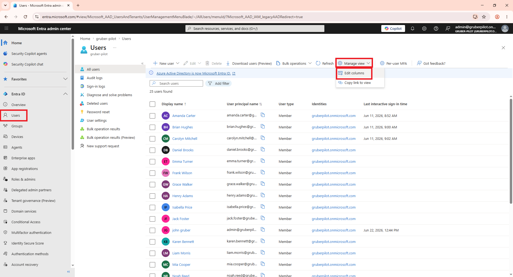Screen dimensions: 513x277
Task: Click the feedback icon in top bar
Action: (x=448, y=28)
